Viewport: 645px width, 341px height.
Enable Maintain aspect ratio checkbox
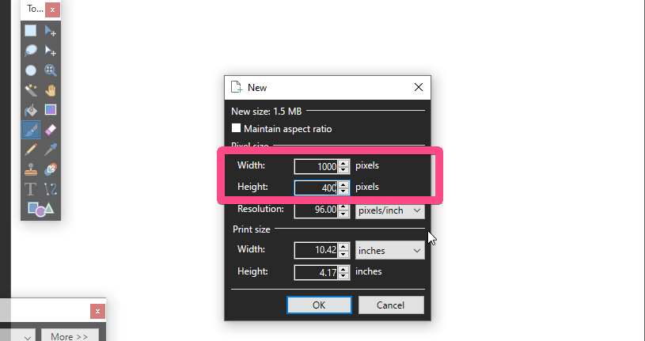coord(236,128)
